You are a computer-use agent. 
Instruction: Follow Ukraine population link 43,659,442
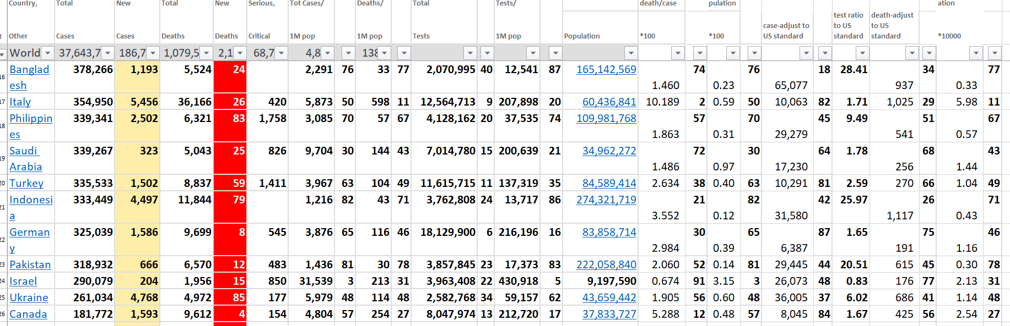click(x=609, y=297)
